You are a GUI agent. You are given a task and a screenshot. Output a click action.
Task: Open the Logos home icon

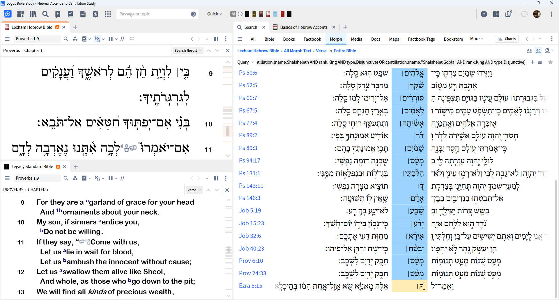8,14
